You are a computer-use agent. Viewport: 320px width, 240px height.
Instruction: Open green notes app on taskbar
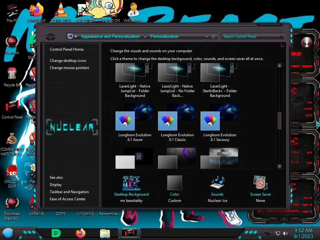[x=56, y=233]
